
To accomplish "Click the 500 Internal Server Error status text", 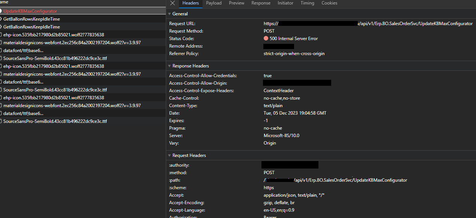I will click(x=294, y=39).
